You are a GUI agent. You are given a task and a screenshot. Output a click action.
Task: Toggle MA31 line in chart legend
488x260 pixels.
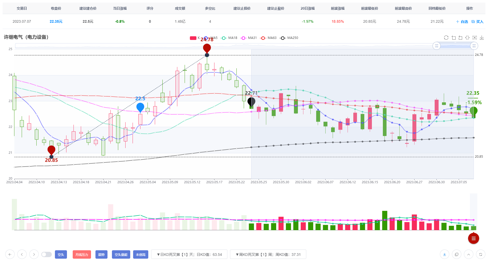[x=249, y=38]
